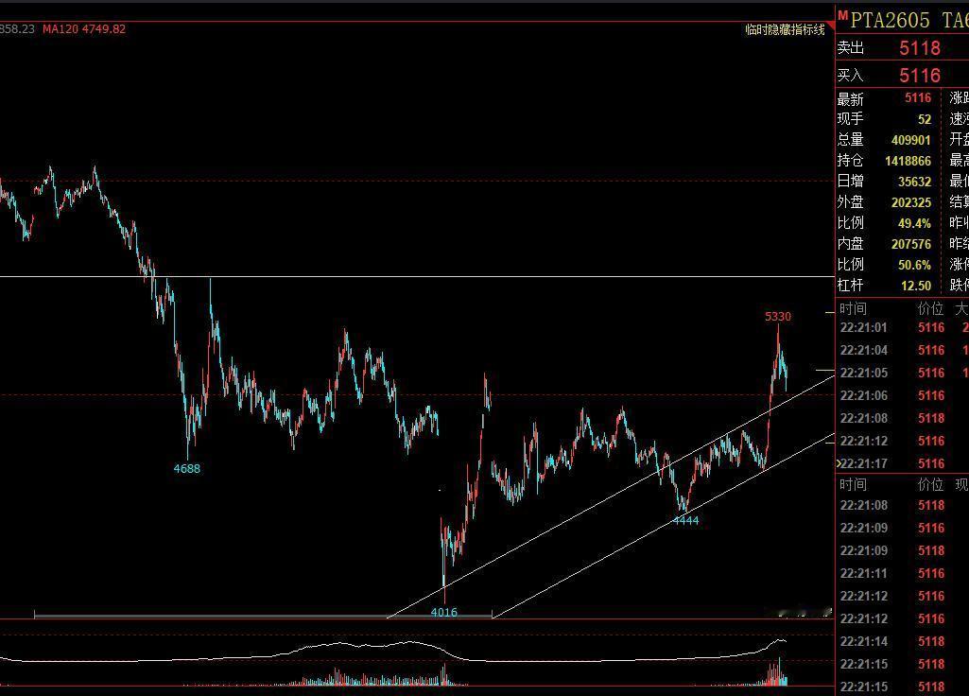Click the 4444 low price label on chart
The image size is (969, 696).
686,520
